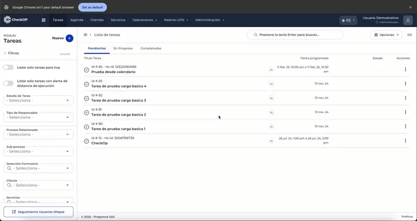Open the Cliente dropdown

(x=38, y=185)
